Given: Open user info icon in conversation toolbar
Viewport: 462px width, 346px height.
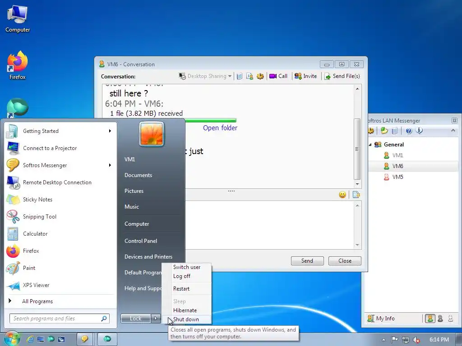Looking at the screenshot, I should [x=249, y=76].
